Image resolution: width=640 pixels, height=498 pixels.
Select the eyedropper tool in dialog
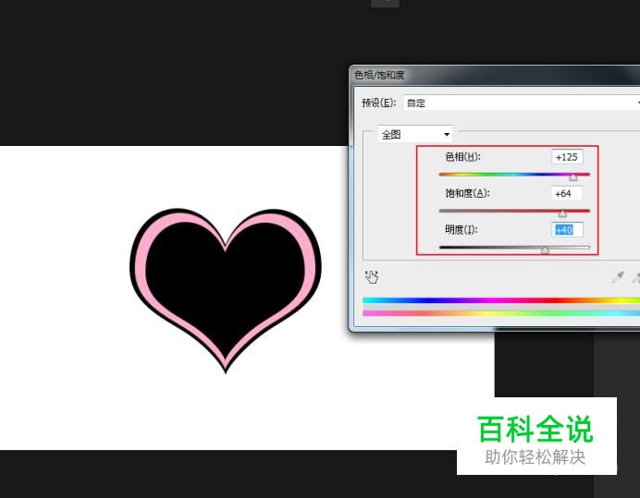click(618, 277)
